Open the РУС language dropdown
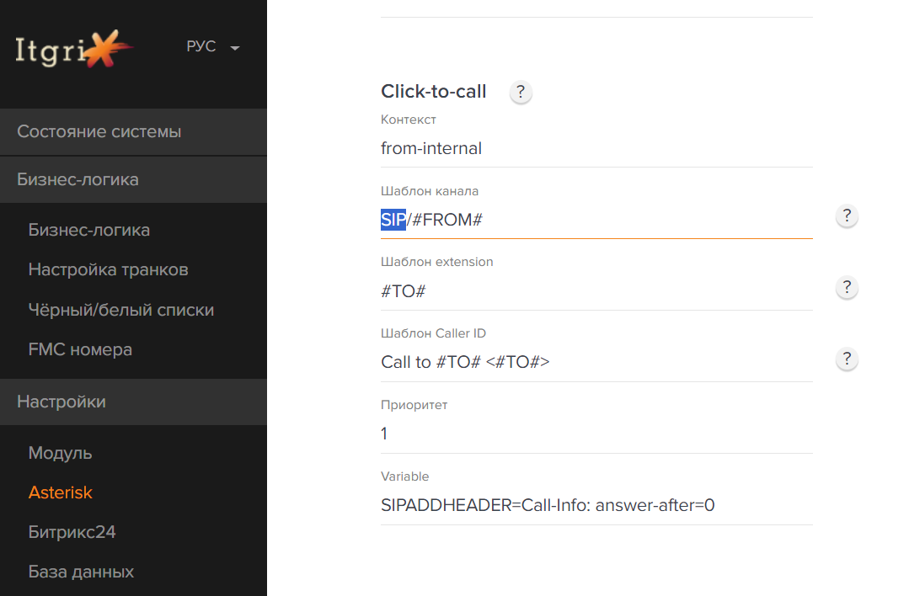Image resolution: width=909 pixels, height=596 pixels. pos(213,46)
